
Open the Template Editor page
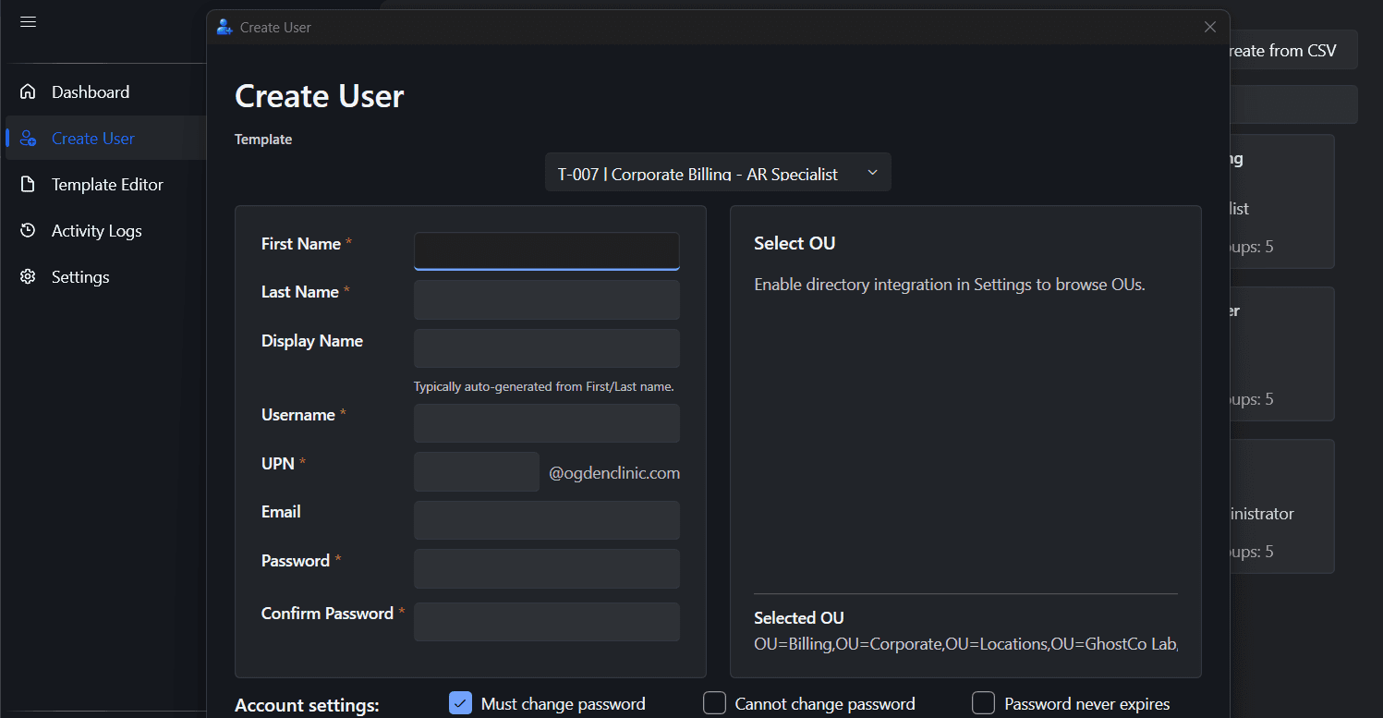click(x=106, y=185)
